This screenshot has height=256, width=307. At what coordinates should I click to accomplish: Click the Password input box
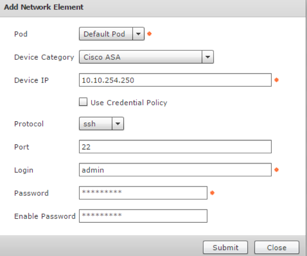pyautogui.click(x=143, y=193)
